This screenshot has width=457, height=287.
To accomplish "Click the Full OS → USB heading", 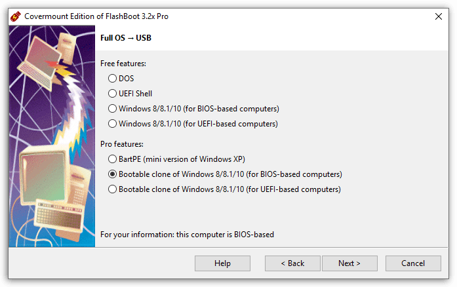I will 126,38.
